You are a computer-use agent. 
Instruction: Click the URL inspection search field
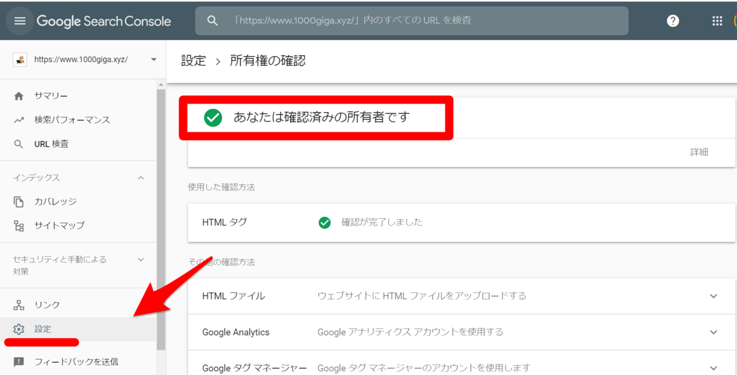click(x=411, y=21)
